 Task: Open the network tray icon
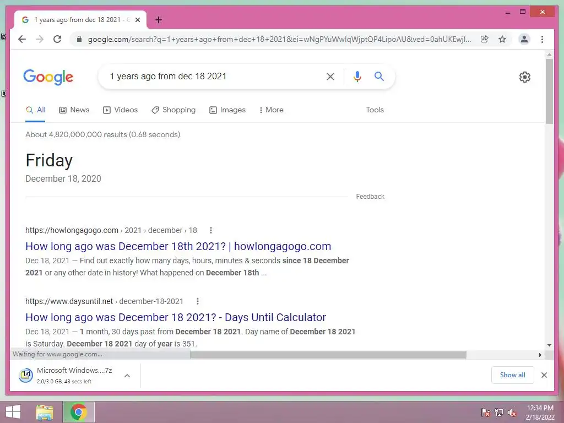499,413
